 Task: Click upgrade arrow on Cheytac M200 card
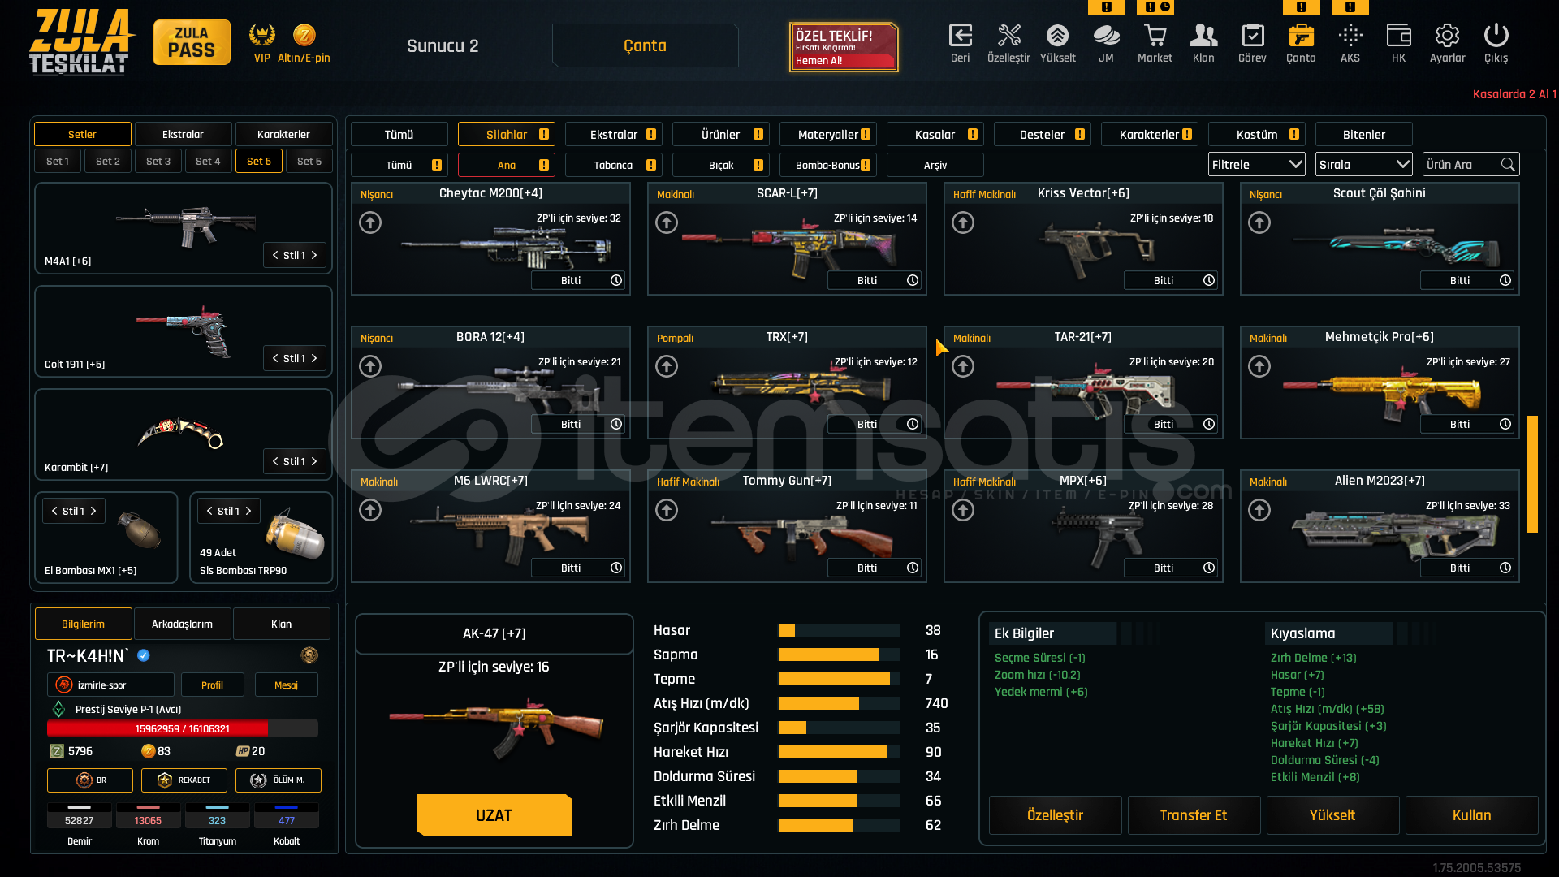click(x=370, y=222)
